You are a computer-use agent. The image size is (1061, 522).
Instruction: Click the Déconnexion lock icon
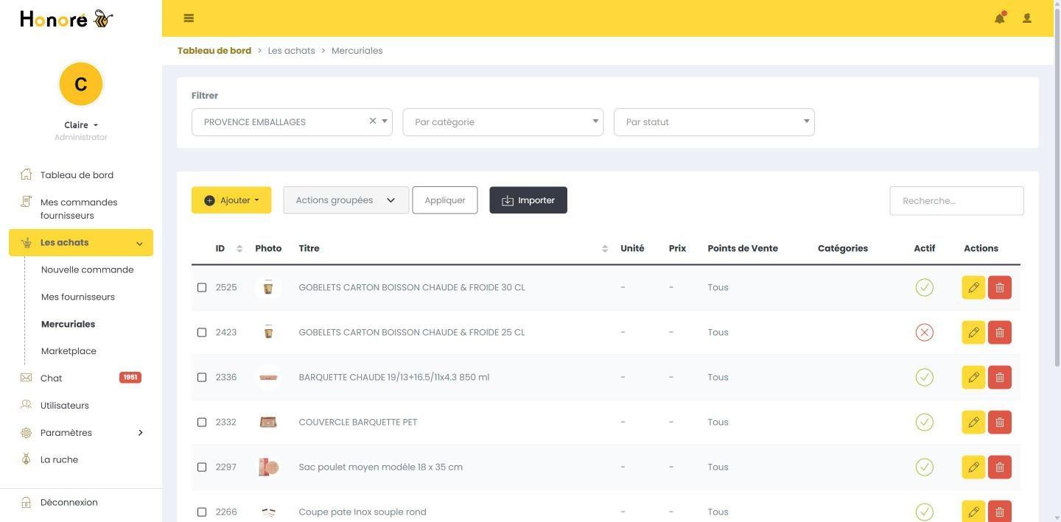27,502
